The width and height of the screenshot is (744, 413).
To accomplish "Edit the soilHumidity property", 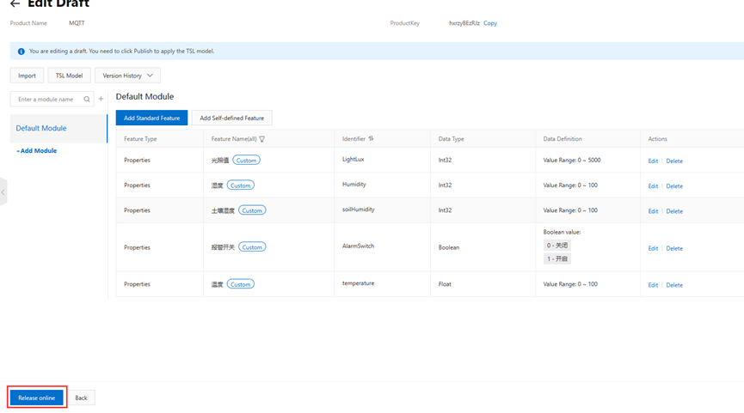I will click(653, 211).
